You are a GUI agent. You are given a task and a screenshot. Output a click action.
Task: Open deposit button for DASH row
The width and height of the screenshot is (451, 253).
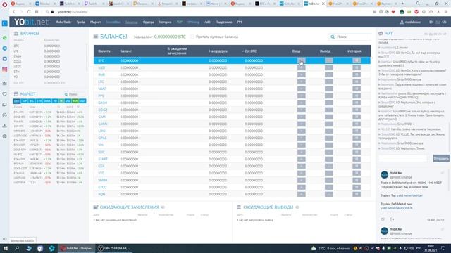[x=301, y=103]
